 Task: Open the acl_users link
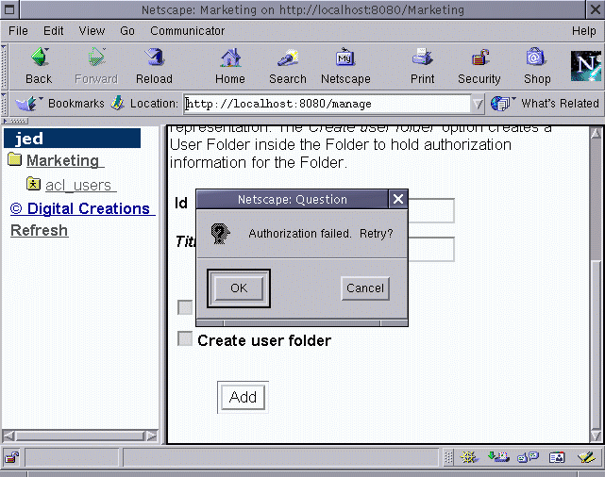pos(78,186)
